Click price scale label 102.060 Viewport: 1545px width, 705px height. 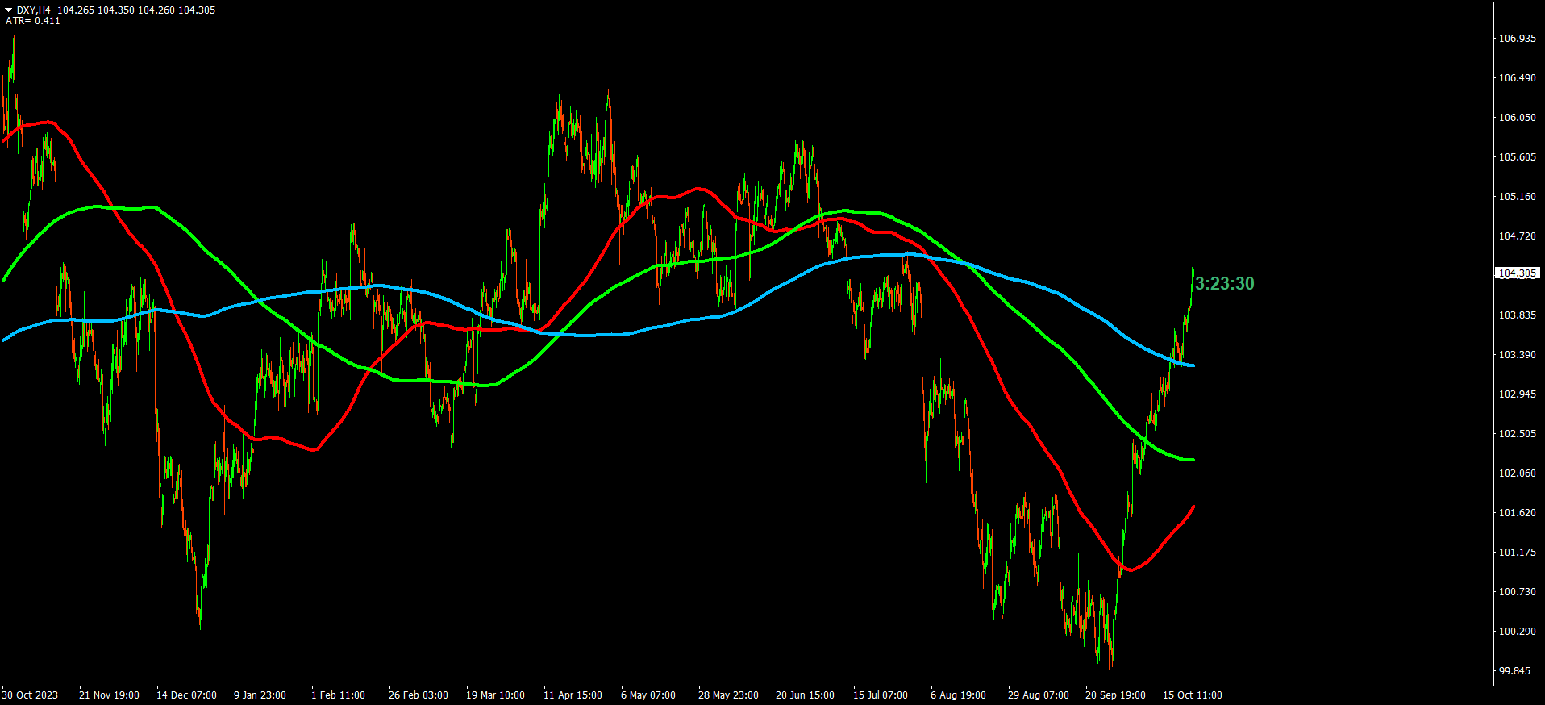click(1517, 473)
